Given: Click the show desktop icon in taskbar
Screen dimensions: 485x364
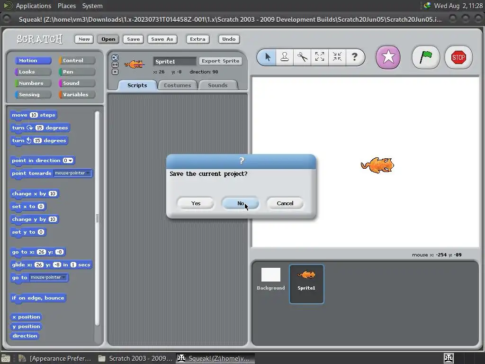Looking at the screenshot, I should pos(6,358).
